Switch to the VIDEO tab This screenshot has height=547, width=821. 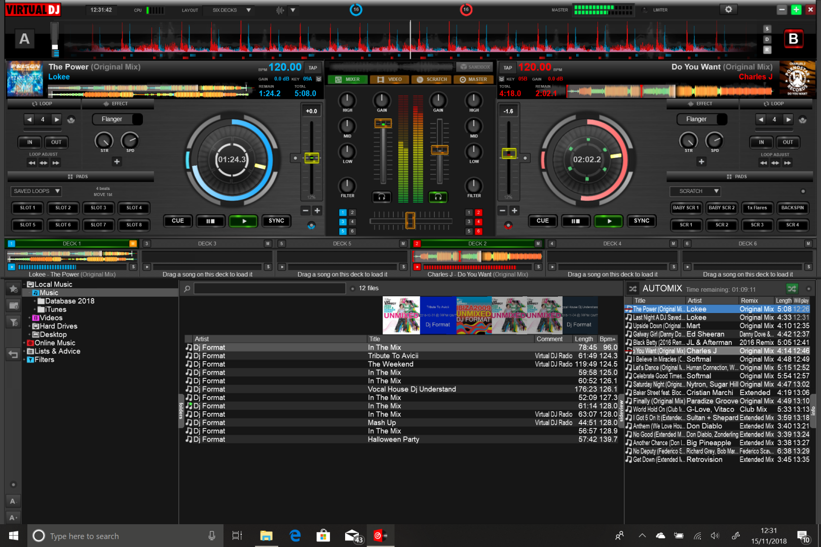pos(390,80)
